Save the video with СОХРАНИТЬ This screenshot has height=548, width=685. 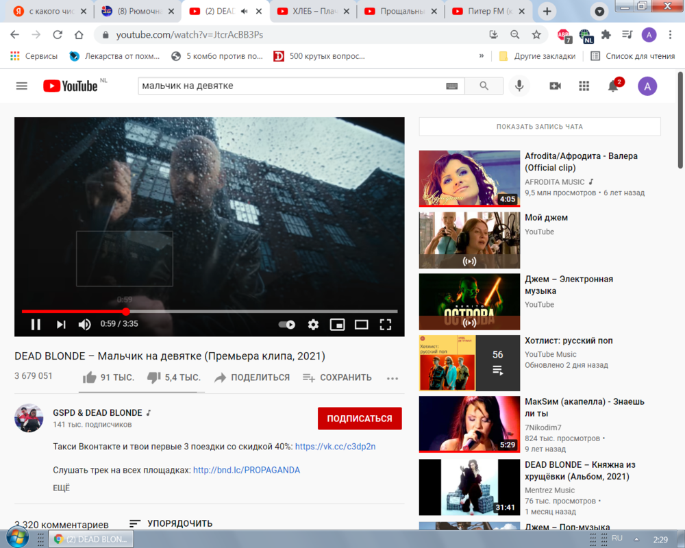[x=337, y=377]
